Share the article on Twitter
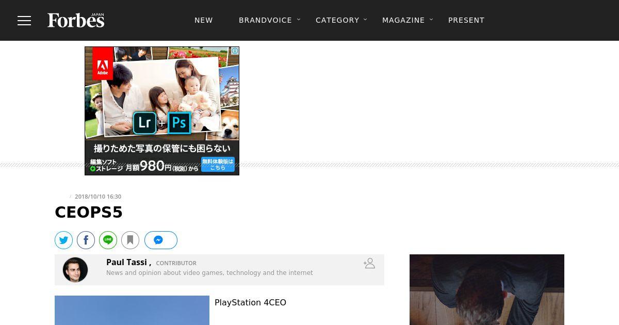The height and width of the screenshot is (325, 619). 64,240
